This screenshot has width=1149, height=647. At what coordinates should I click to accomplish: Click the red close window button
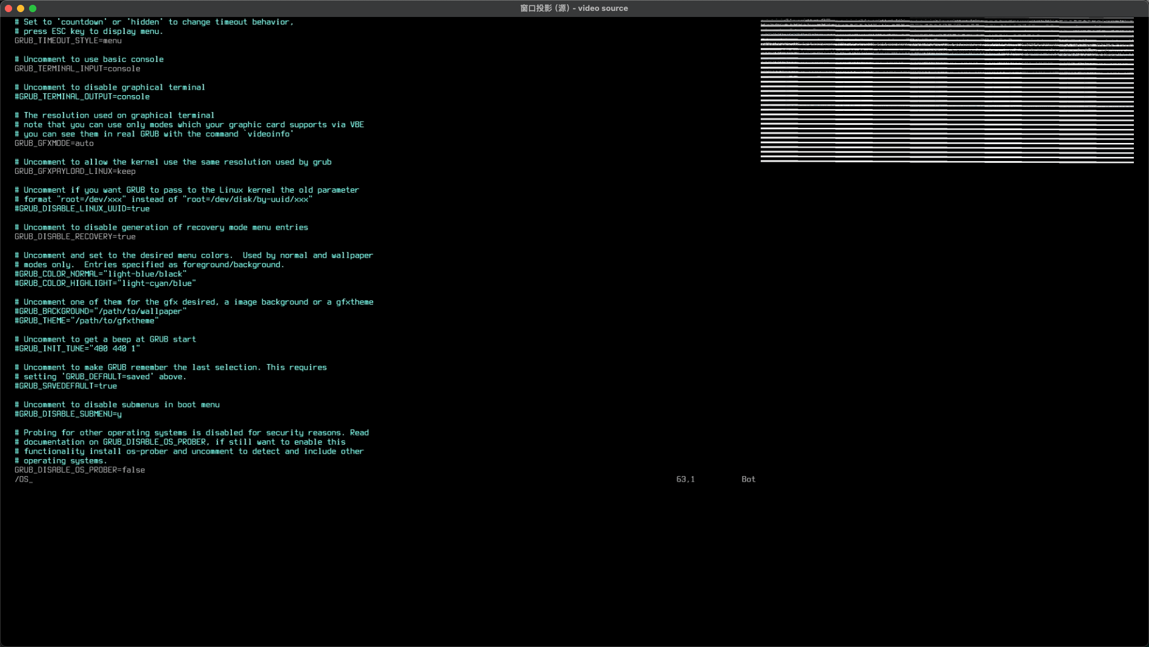[8, 8]
